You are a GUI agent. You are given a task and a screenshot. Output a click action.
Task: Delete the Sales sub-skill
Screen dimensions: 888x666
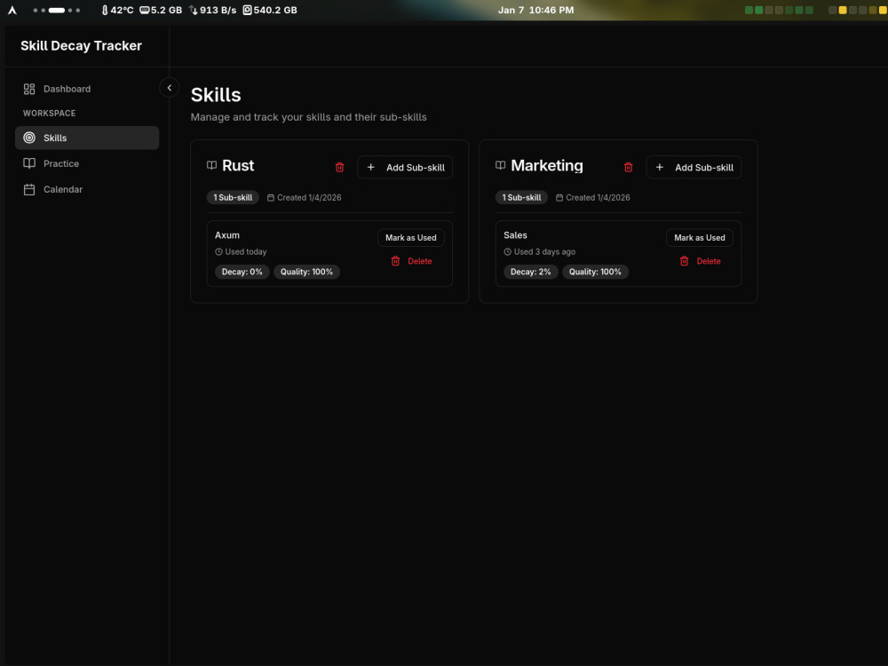700,261
